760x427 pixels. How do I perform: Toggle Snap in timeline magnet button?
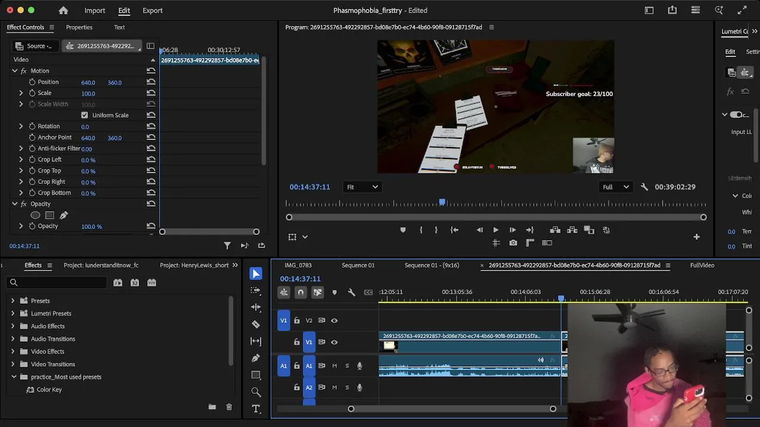coord(300,292)
